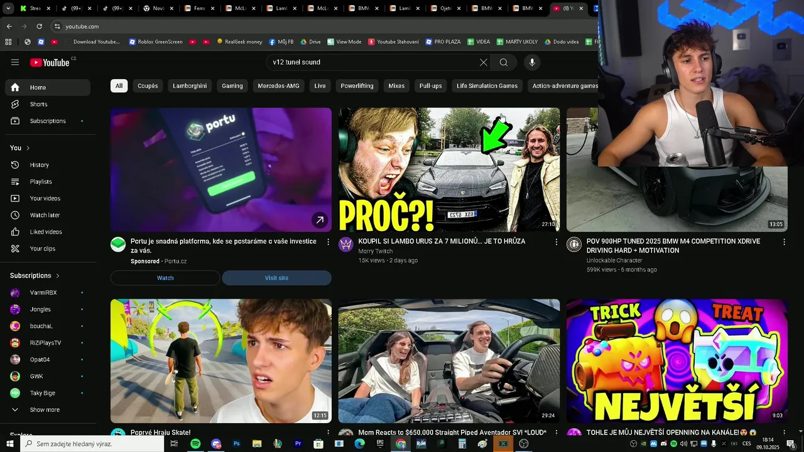Click the Windows taskbar search box
The width and height of the screenshot is (804, 452).
92,444
